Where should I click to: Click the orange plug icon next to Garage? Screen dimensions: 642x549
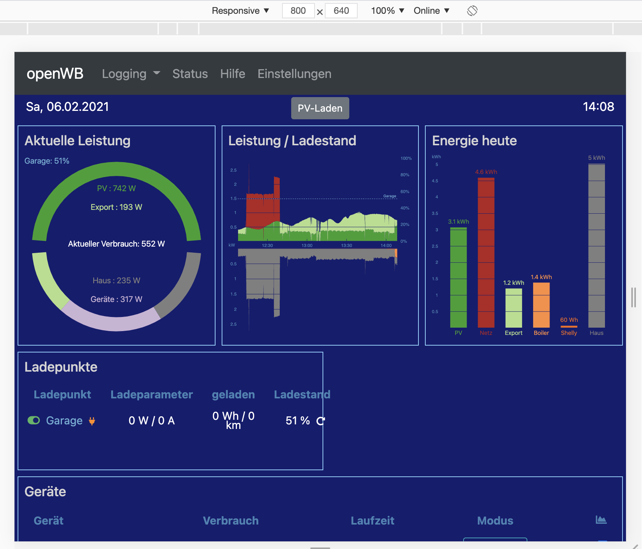(x=92, y=421)
